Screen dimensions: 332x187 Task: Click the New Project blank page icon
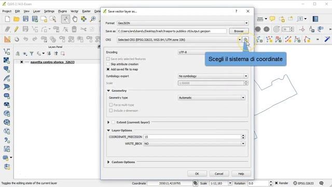pyautogui.click(x=7, y=19)
